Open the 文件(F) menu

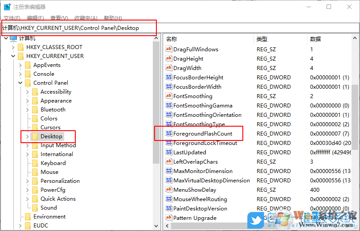coord(12,18)
